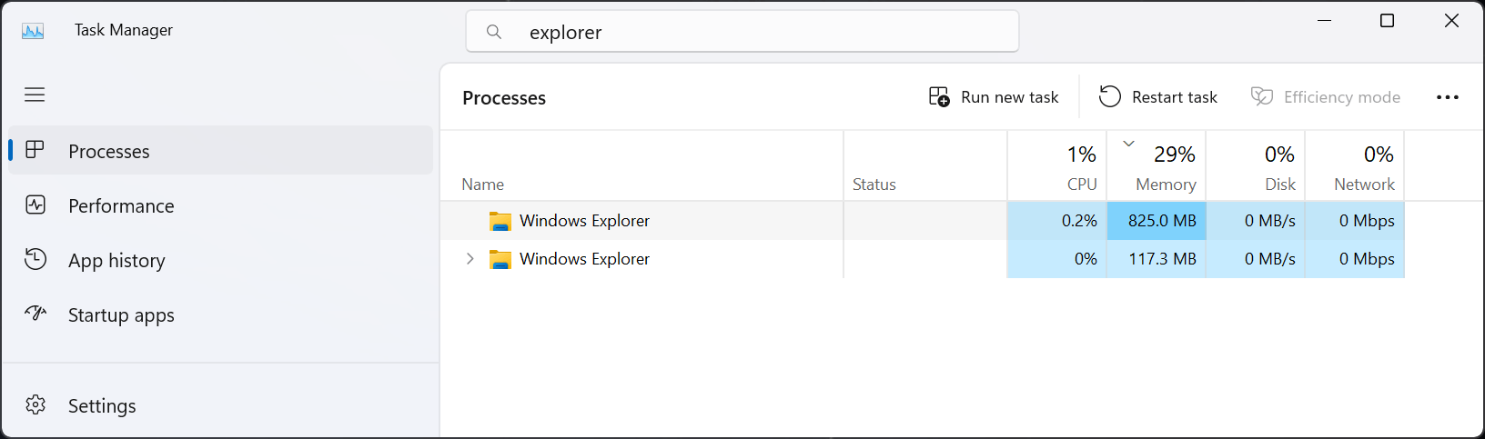
Task: Click the 117.3 MB memory cell
Action: 1157,259
